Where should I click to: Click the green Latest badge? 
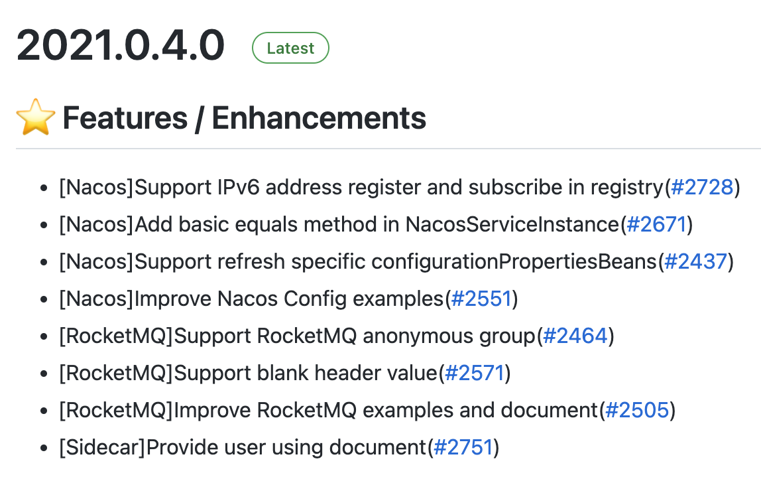pos(290,48)
